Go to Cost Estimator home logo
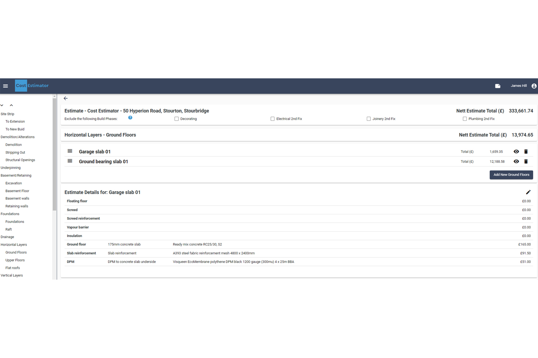Image resolution: width=538 pixels, height=358 pixels. point(32,86)
